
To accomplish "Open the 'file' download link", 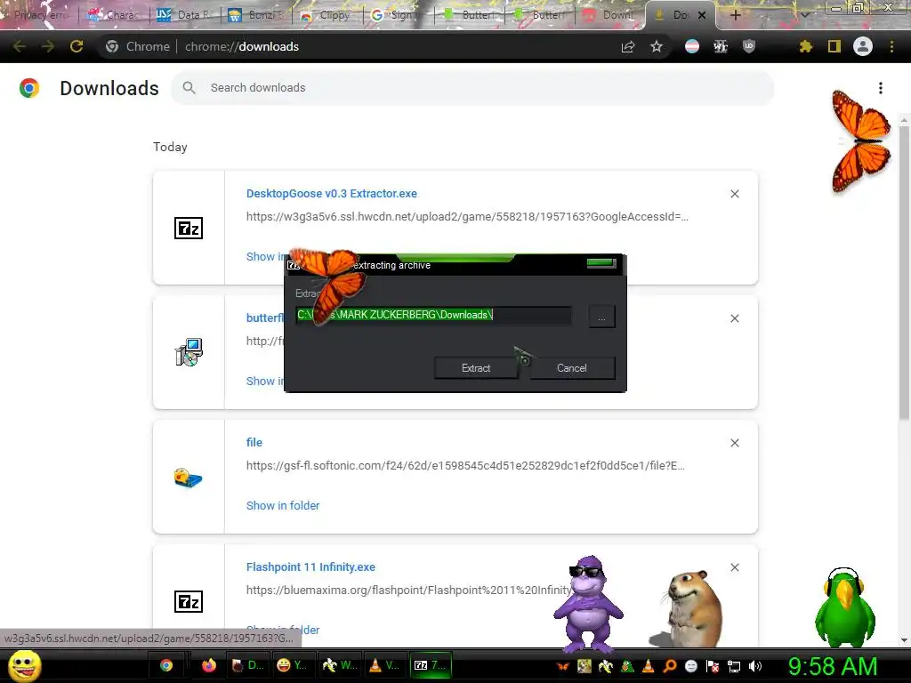I will point(254,443).
